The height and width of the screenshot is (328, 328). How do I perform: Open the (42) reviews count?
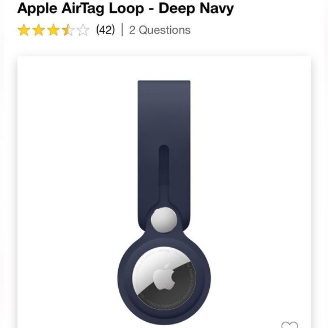(105, 30)
